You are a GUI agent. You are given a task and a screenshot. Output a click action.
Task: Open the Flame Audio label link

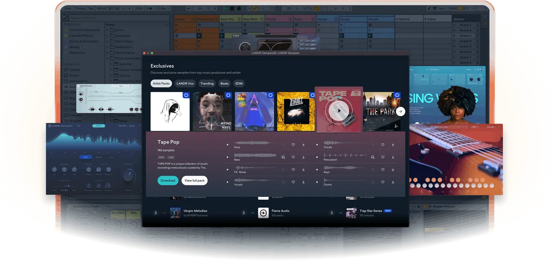[x=281, y=211]
